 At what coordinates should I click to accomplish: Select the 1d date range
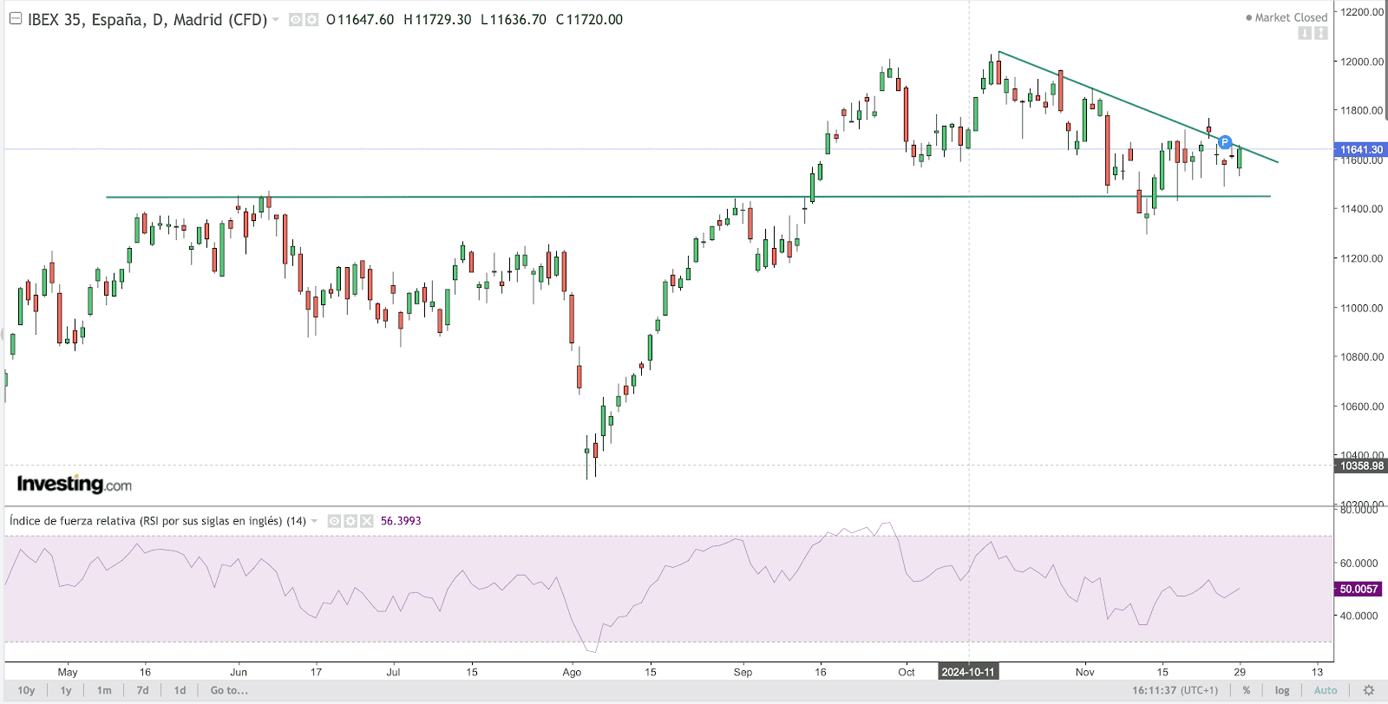pyautogui.click(x=180, y=690)
